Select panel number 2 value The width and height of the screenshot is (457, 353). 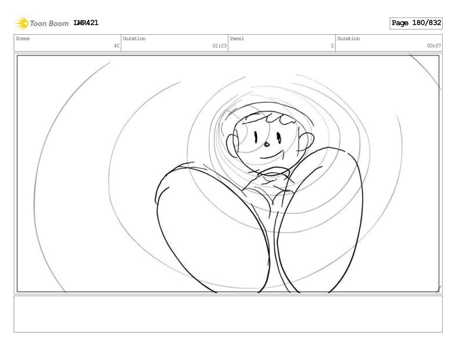click(332, 46)
